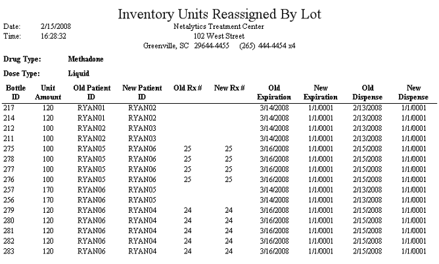Click the Methadone drug type value
Viewport: 439px width, 264px height.
85,59
